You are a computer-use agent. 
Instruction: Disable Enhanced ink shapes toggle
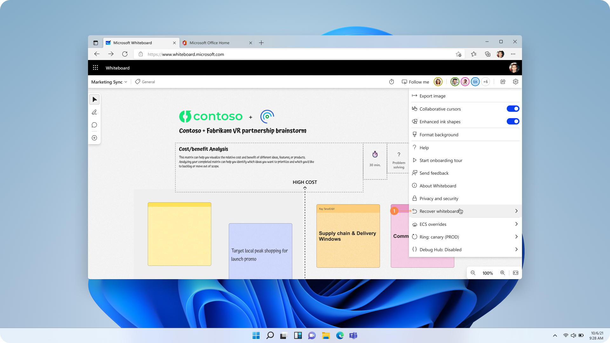pos(512,121)
